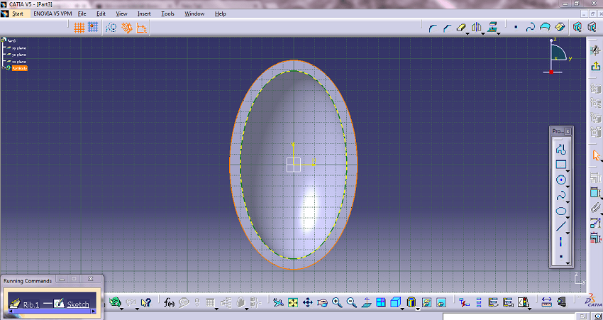Select the Circle tool
603x320 pixels.
561,180
